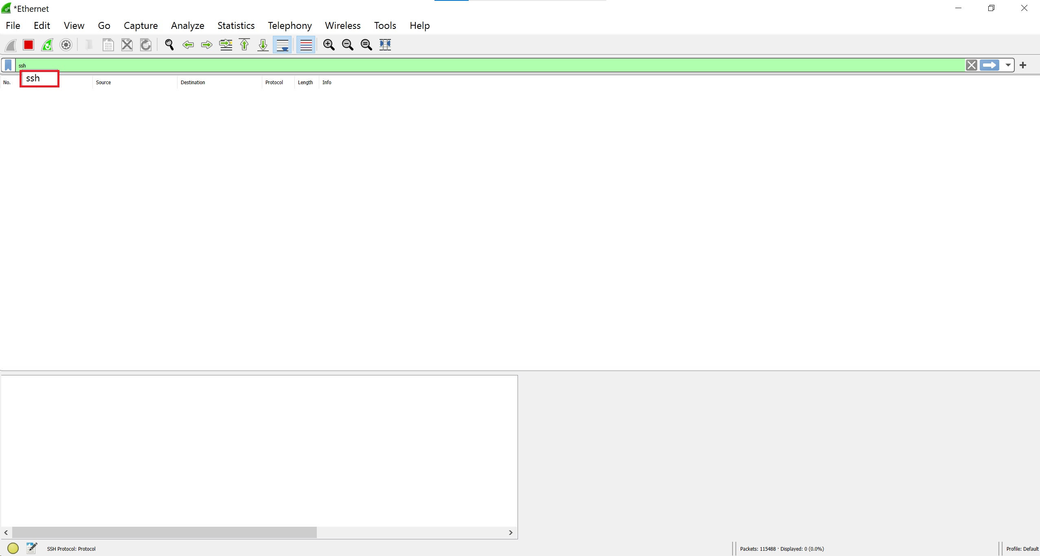This screenshot has height=556, width=1040.
Task: Clear the display filter text
Action: tap(971, 65)
